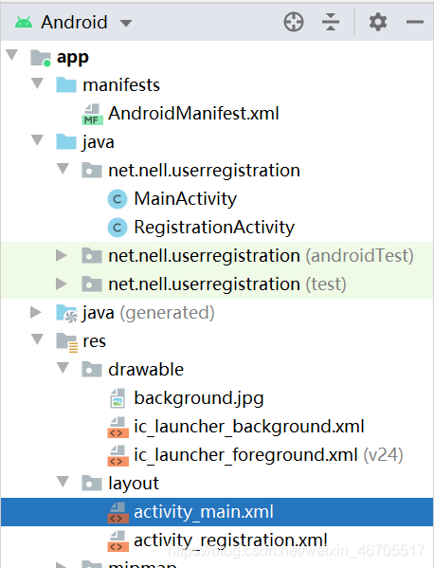Select the drawable folder label
Image resolution: width=434 pixels, height=568 pixels.
point(146,370)
